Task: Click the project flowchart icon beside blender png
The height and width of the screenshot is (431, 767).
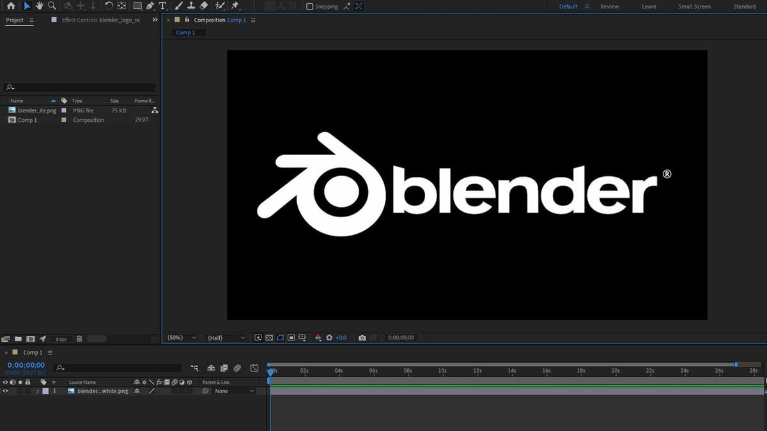Action: pyautogui.click(x=155, y=110)
